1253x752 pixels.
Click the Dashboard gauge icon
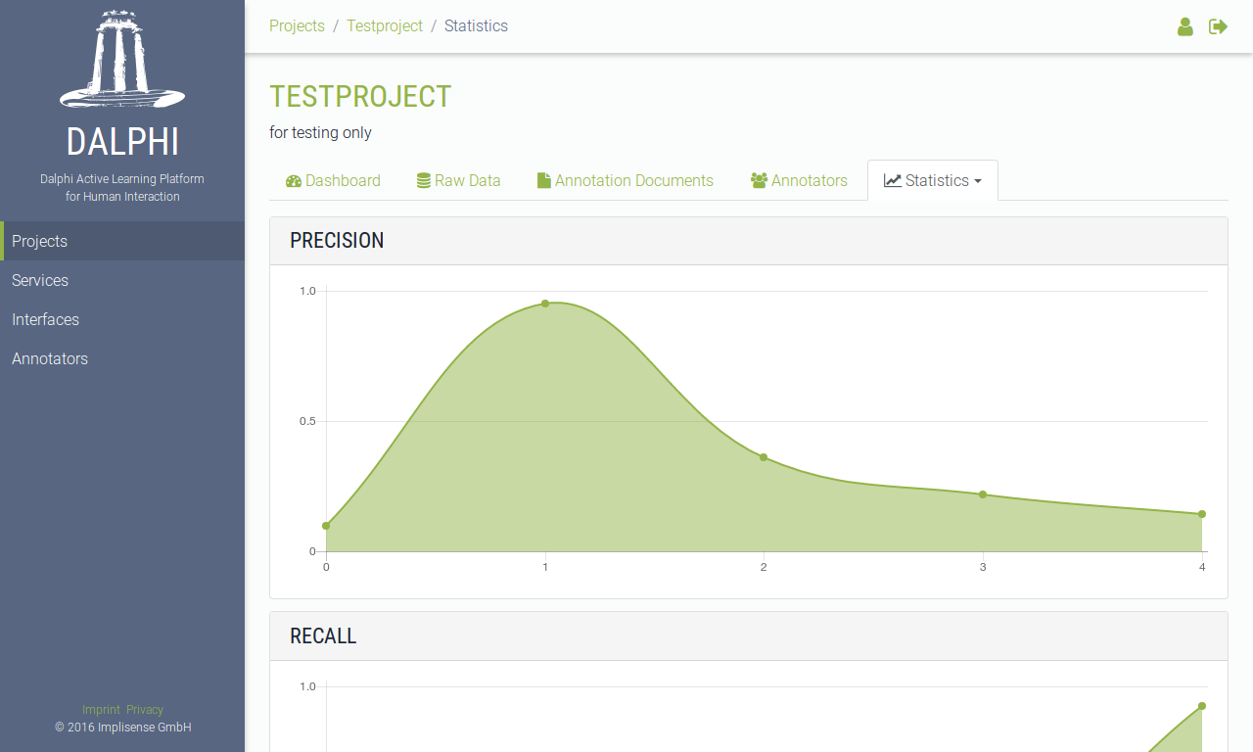tap(294, 180)
